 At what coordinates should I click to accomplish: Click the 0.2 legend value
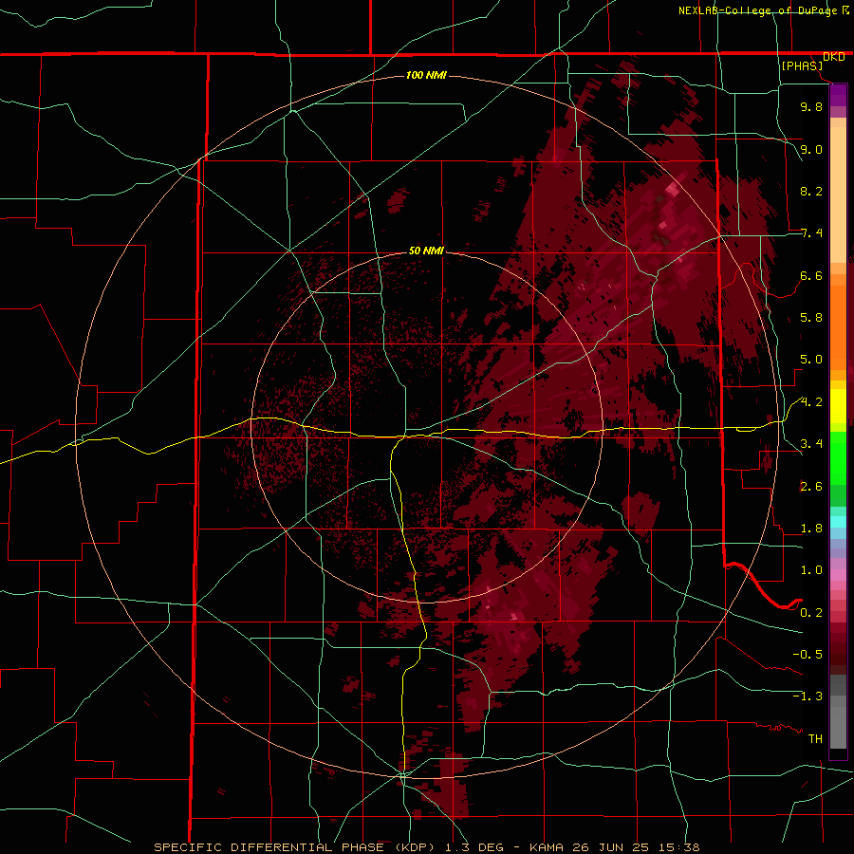coord(811,613)
